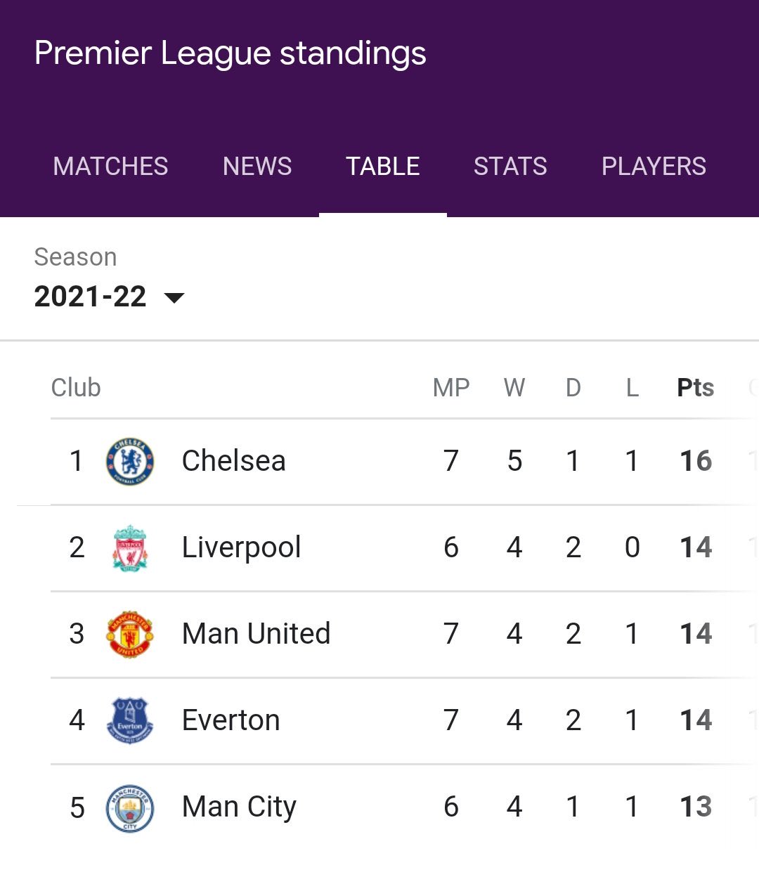Screen dimensions: 759x877
Task: Click the Man United team name
Action: (x=256, y=635)
